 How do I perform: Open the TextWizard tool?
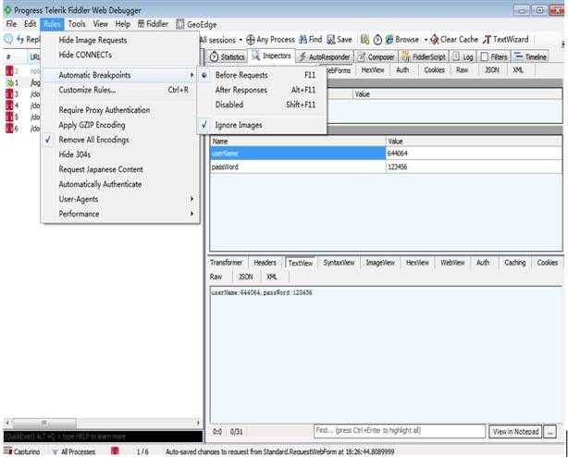click(x=506, y=40)
